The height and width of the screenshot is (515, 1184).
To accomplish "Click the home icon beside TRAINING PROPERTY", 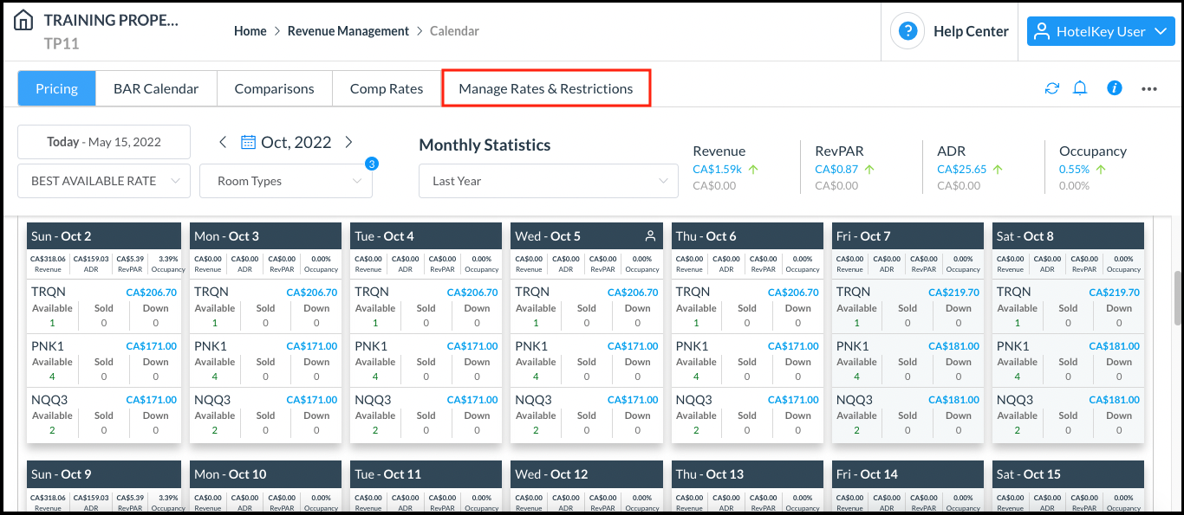I will click(23, 17).
